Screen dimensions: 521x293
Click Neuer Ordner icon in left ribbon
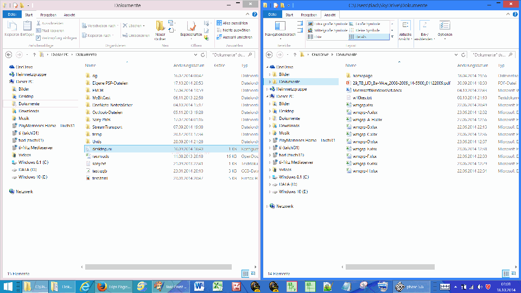160,29
